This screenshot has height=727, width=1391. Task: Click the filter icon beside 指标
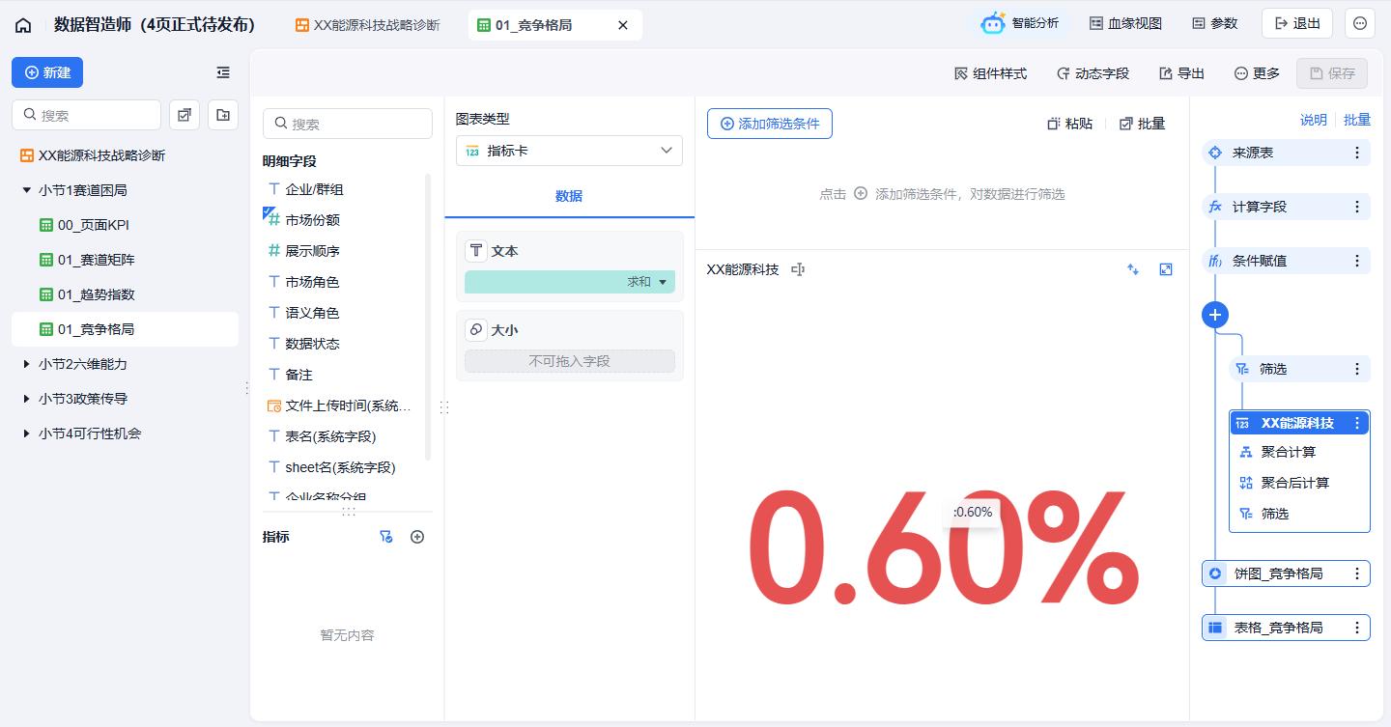(x=385, y=537)
